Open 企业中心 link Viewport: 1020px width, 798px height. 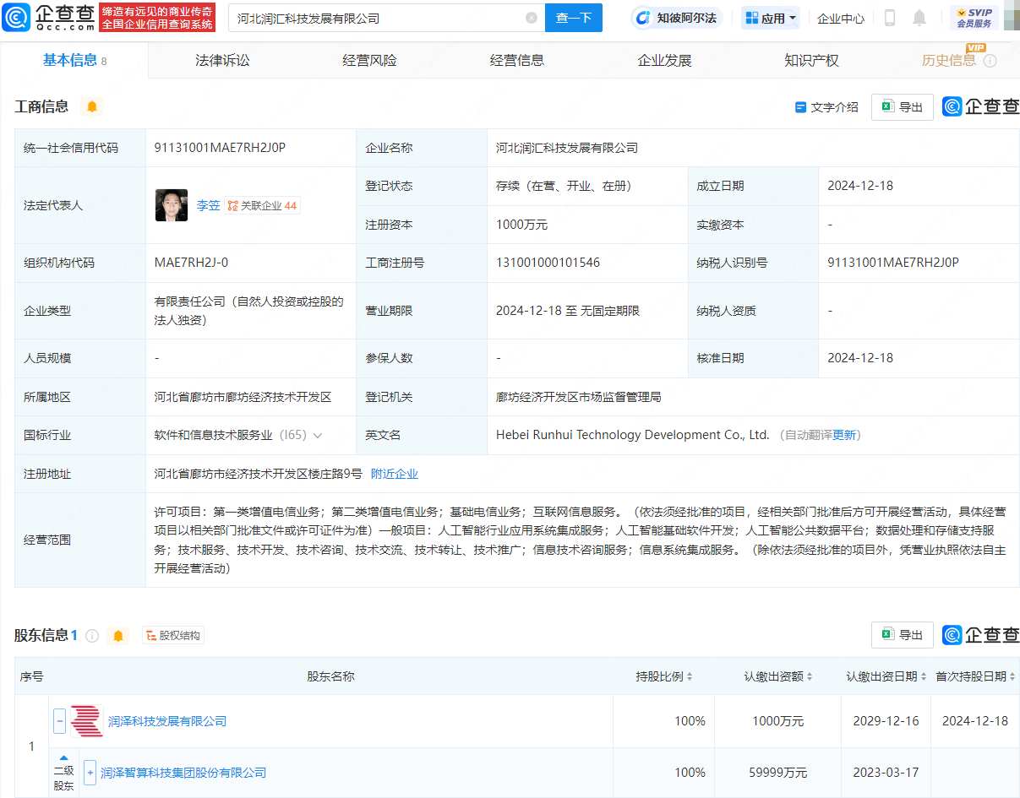841,18
